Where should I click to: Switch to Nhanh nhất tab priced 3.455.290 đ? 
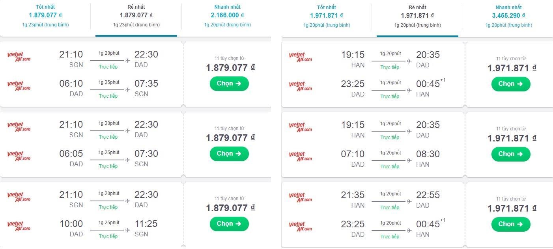pos(508,16)
